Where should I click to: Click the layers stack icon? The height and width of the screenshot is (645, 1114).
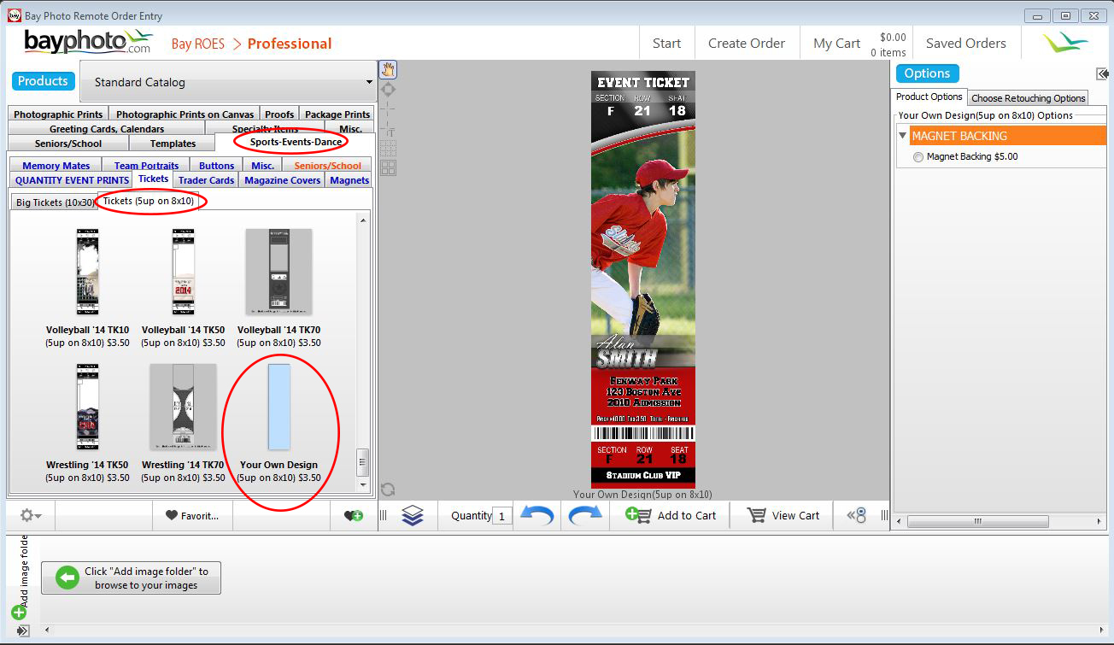[413, 515]
